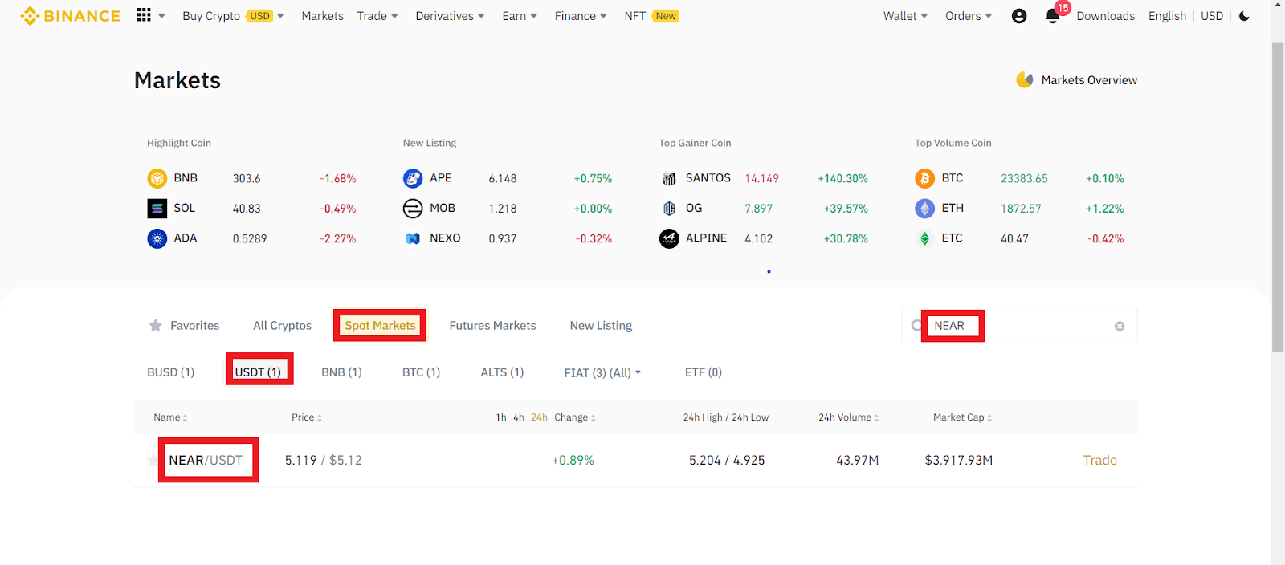Toggle dark mode moon icon
This screenshot has height=565, width=1285.
pyautogui.click(x=1244, y=16)
